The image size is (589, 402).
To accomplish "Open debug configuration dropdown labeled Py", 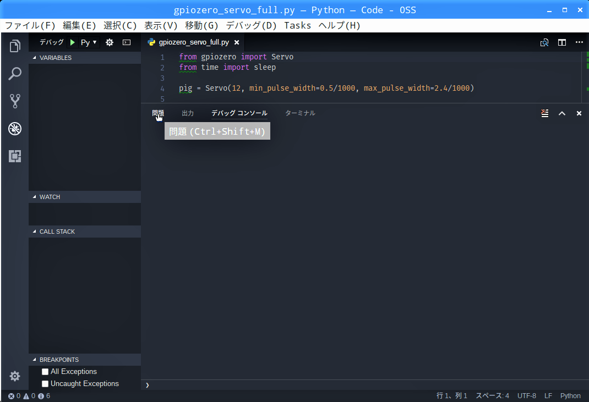I will click(89, 42).
